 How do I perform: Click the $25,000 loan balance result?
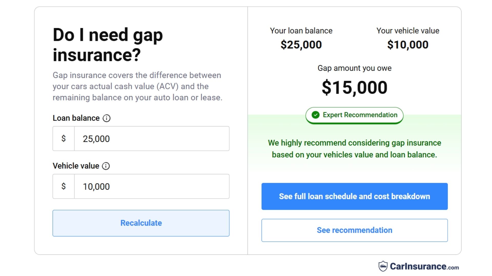click(301, 45)
